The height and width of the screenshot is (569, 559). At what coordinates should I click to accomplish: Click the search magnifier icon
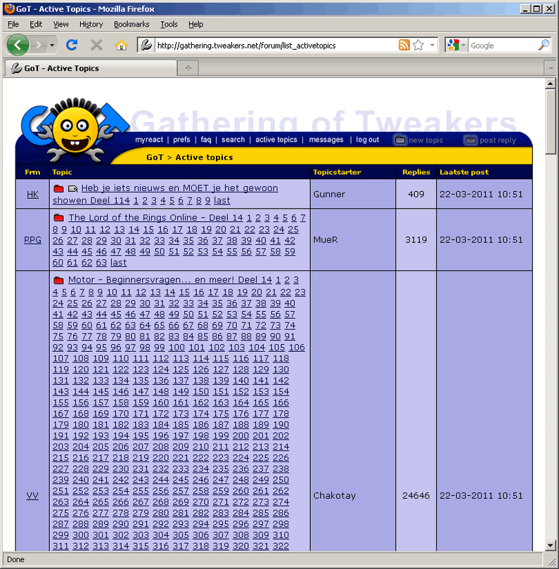click(543, 46)
